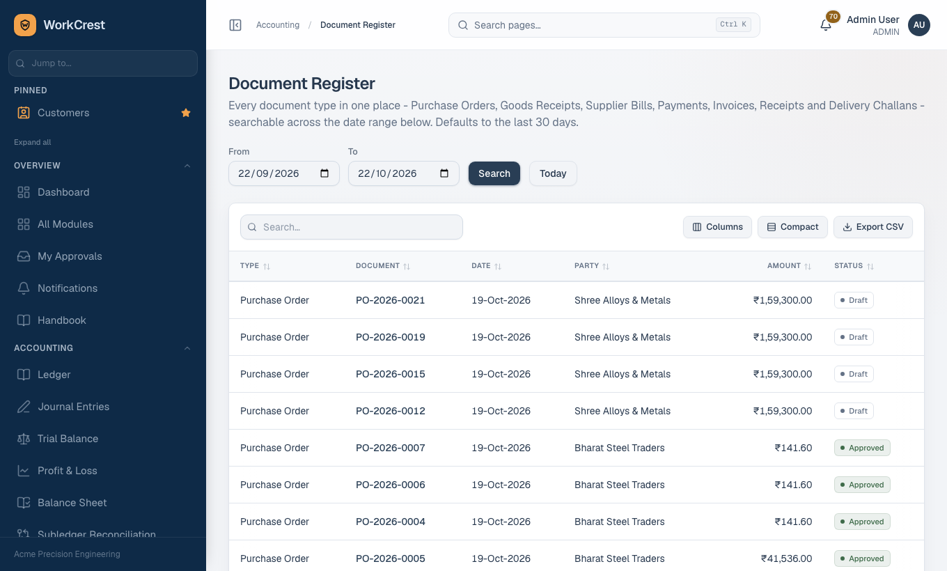
Task: Click the Dashboard grid icon
Action: (x=24, y=192)
